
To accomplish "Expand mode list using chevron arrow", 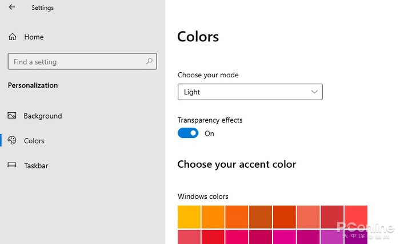I will (x=314, y=92).
